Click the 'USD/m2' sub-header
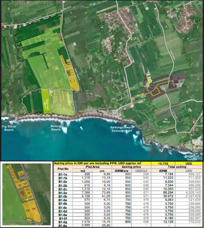Viewport: 204px width, 228px height. click(x=141, y=171)
